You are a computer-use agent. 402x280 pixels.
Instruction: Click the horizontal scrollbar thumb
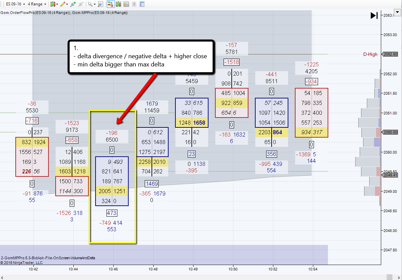389,277
